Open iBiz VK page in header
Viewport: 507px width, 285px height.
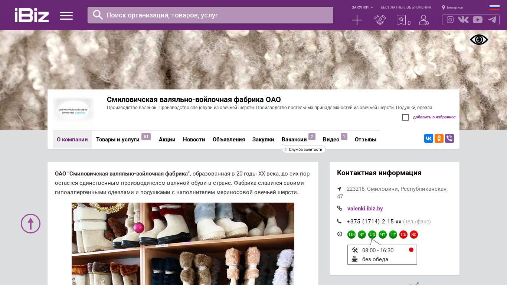[x=463, y=20]
